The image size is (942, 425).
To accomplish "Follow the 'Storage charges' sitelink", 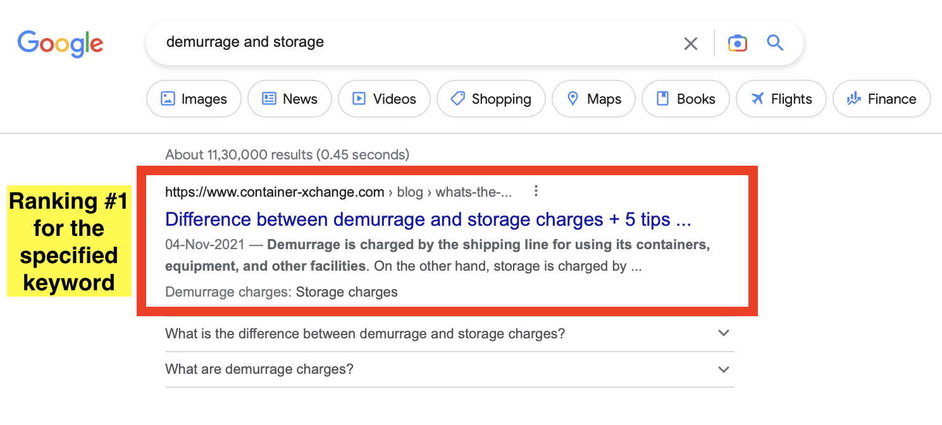I will point(347,292).
